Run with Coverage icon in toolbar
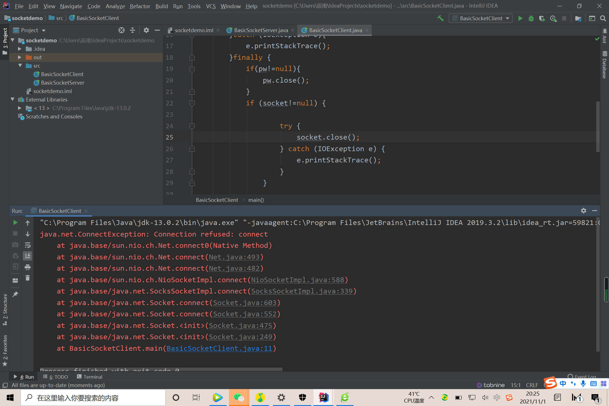This screenshot has width=609, height=406. point(542,18)
